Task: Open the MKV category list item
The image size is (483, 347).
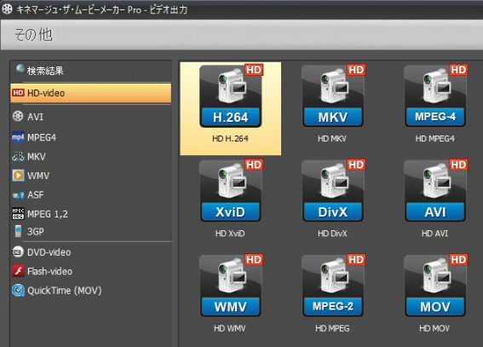Action: pyautogui.click(x=91, y=157)
